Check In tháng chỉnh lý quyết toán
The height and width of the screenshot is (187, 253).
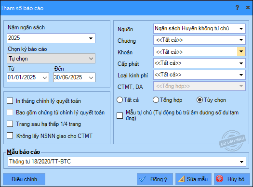point(10,101)
